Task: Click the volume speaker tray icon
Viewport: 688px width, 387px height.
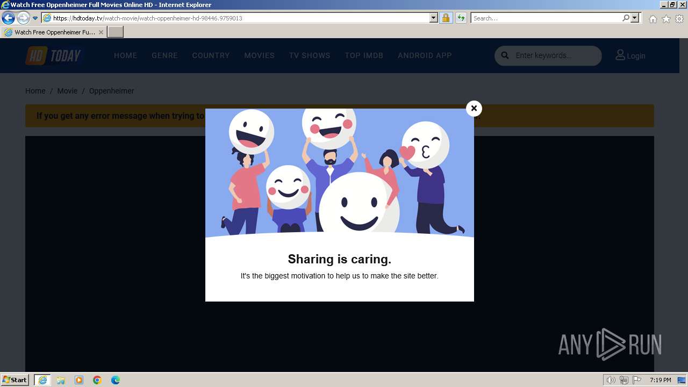Action: 611,380
